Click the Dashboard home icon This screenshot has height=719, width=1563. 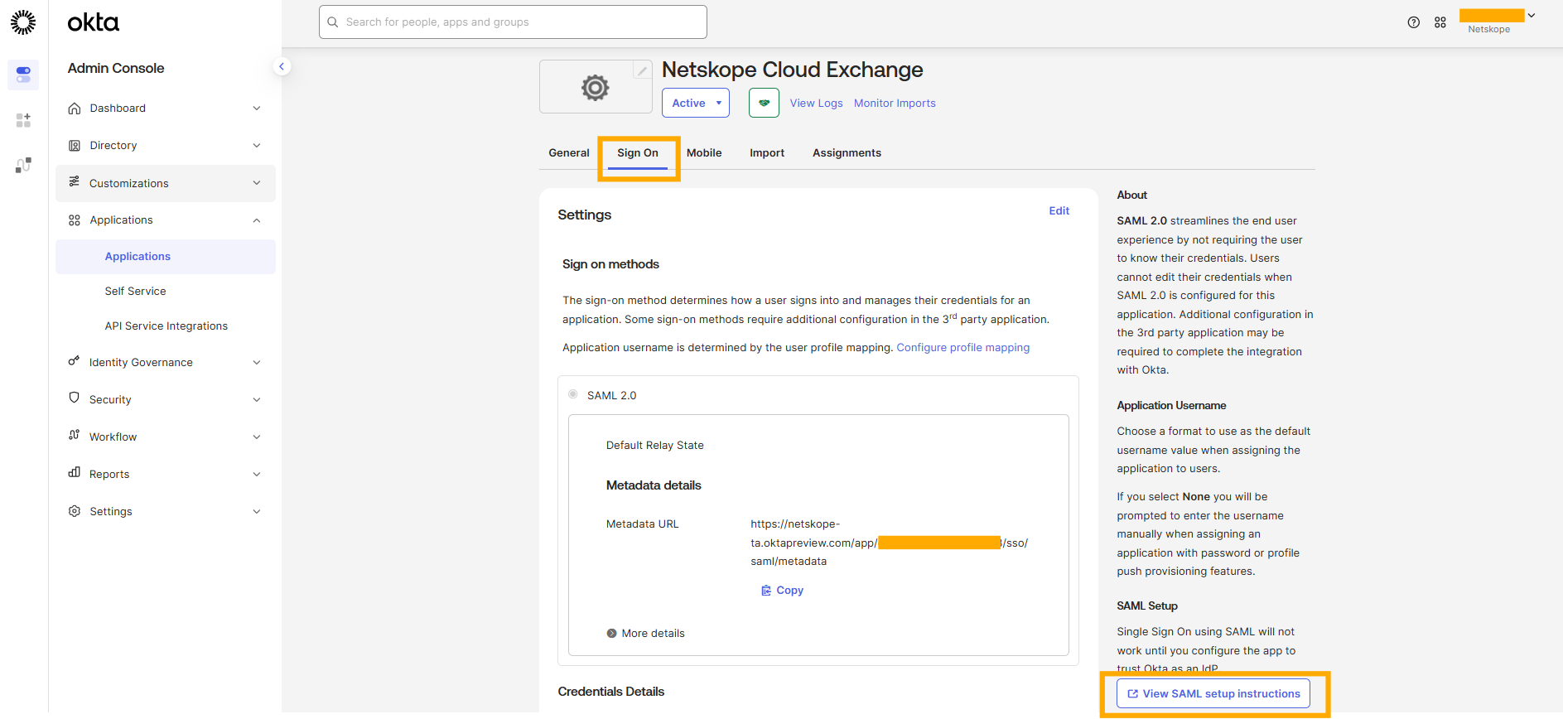pos(75,109)
